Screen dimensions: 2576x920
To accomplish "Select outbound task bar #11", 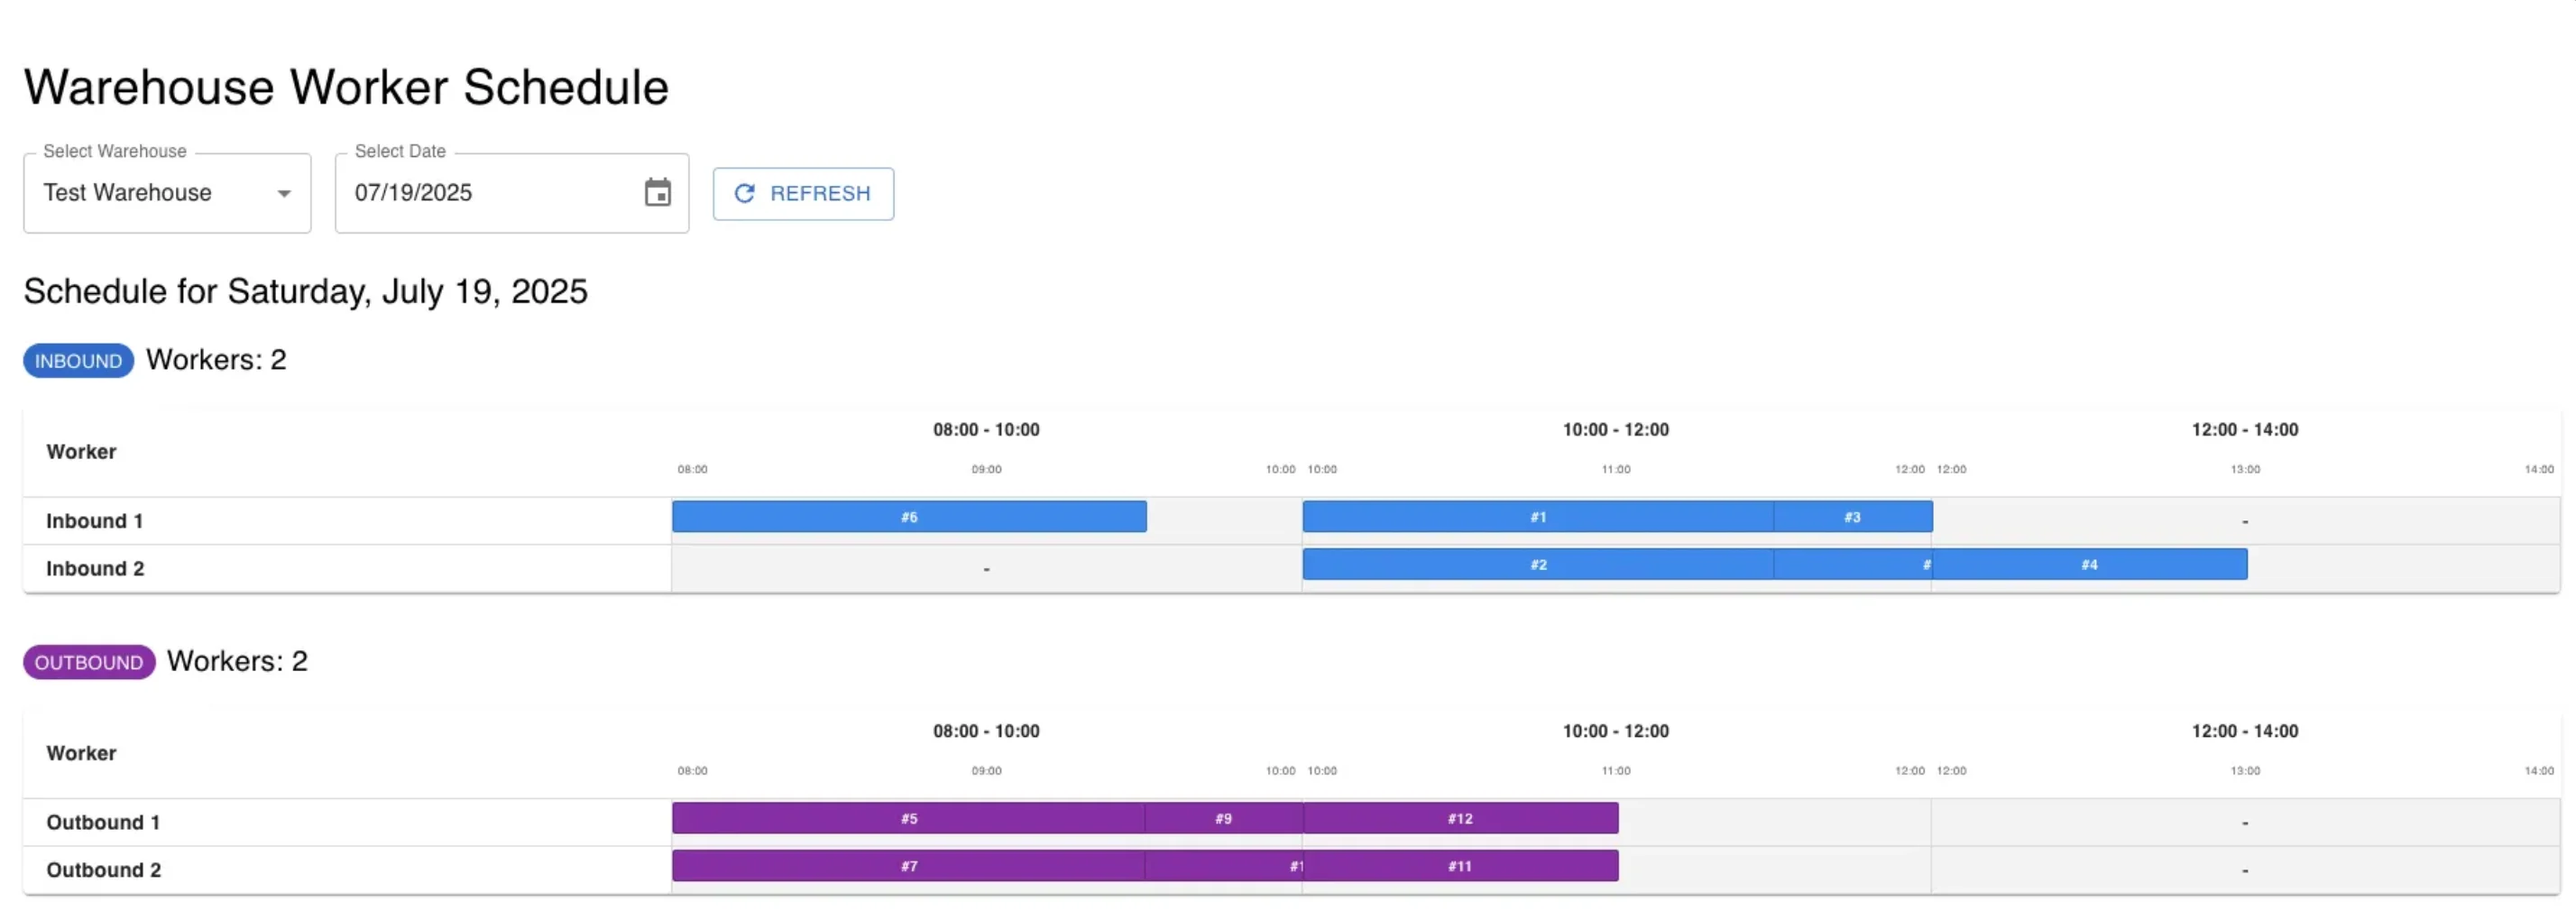I will click(x=1460, y=867).
